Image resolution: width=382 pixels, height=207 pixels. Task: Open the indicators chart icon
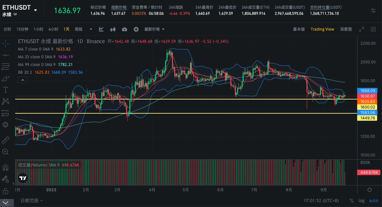click(x=101, y=29)
